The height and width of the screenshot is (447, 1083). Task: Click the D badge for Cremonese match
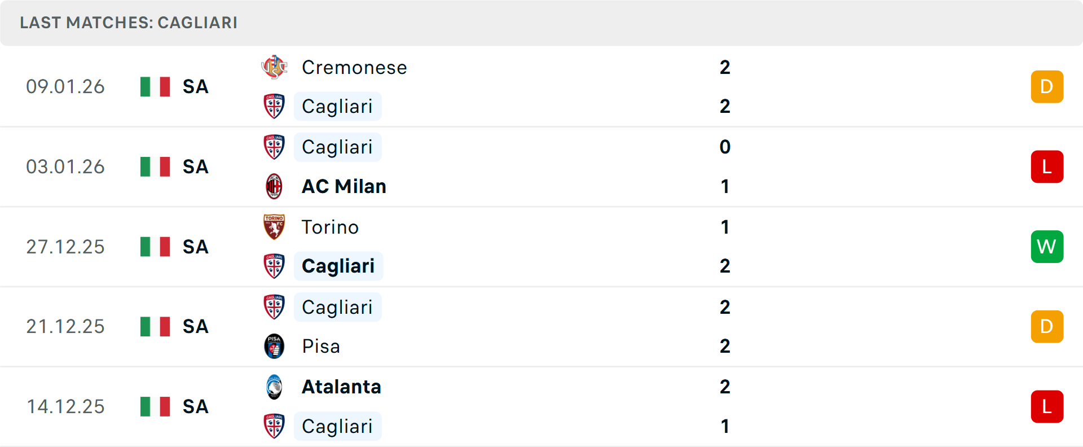point(1047,87)
